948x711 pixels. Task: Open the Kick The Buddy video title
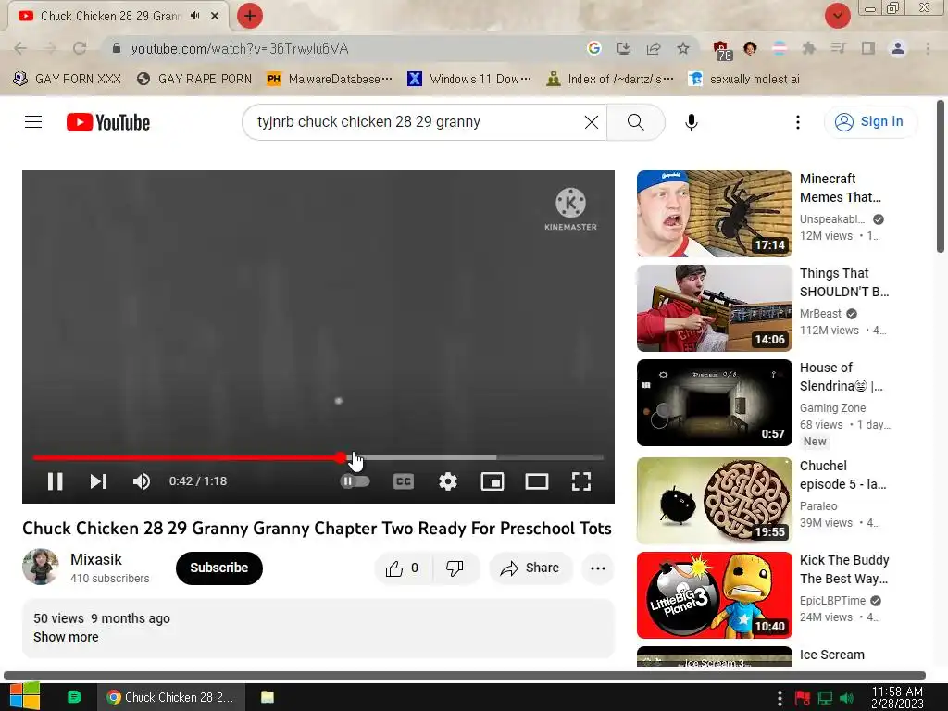coord(844,569)
